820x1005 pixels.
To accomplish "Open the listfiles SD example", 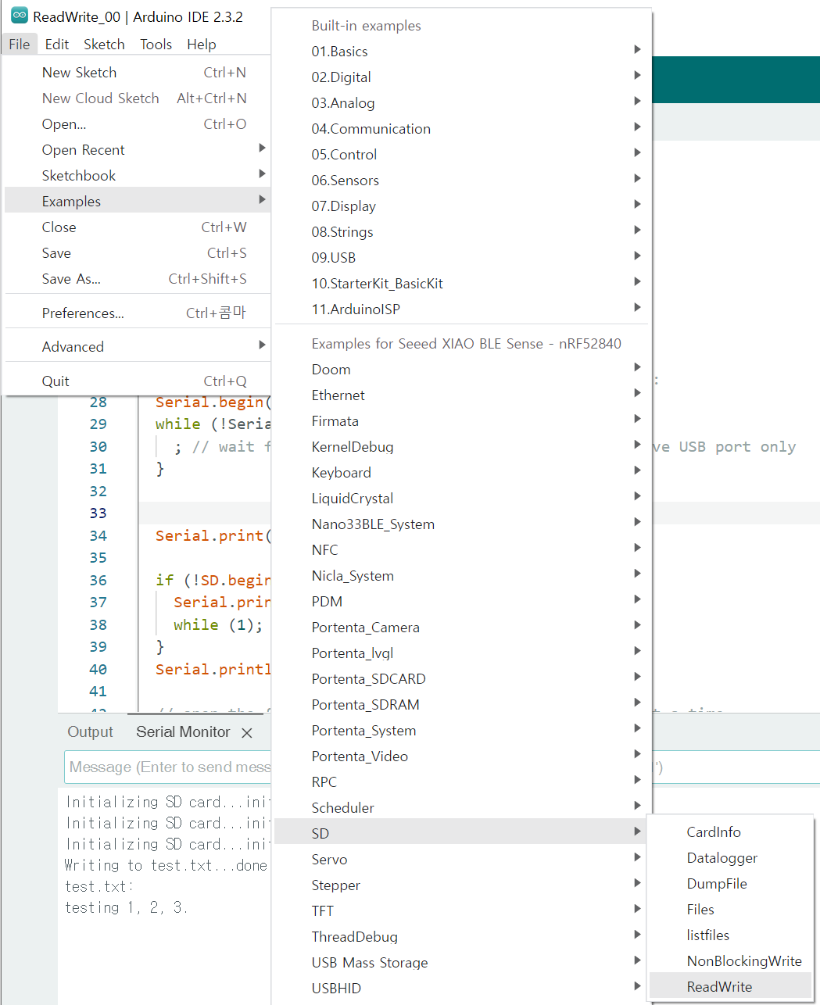I will point(730,935).
